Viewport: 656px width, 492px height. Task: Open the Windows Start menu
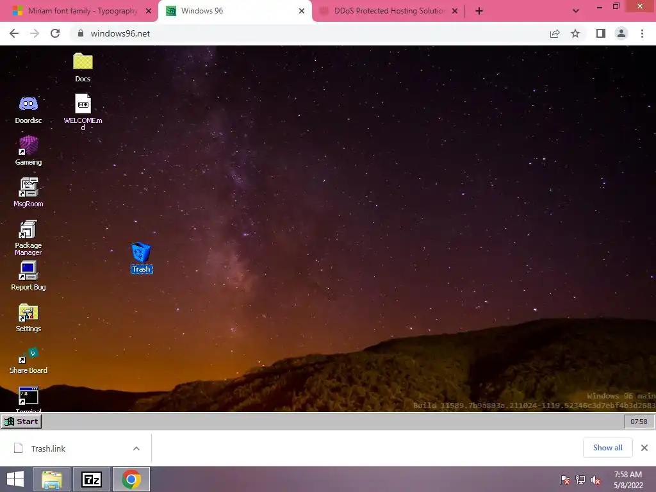15,479
